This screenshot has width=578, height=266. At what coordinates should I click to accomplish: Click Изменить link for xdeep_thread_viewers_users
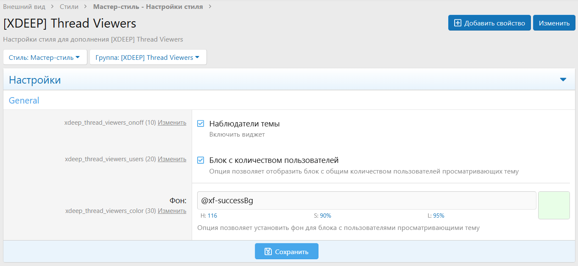(x=172, y=159)
